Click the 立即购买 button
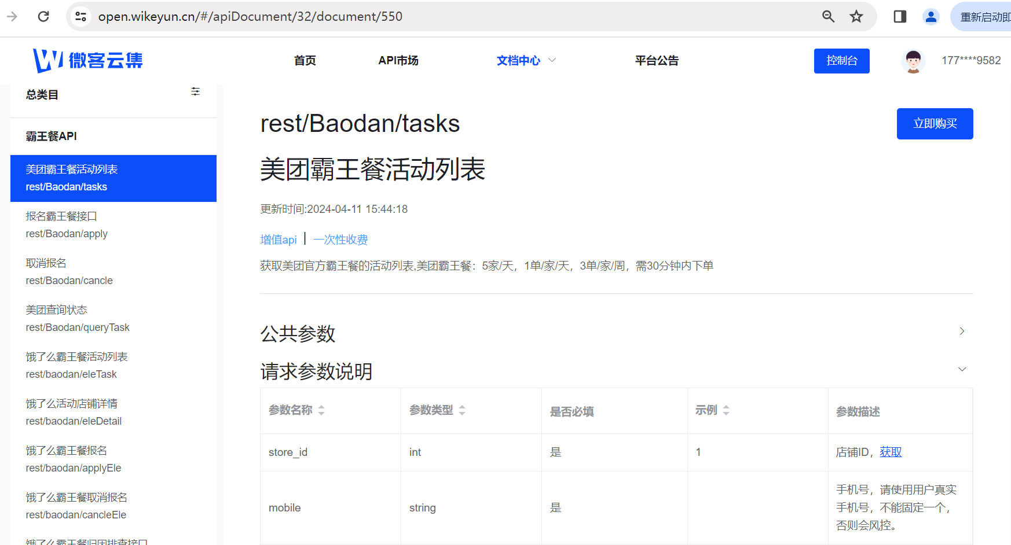Viewport: 1011px width, 545px height. coord(935,124)
